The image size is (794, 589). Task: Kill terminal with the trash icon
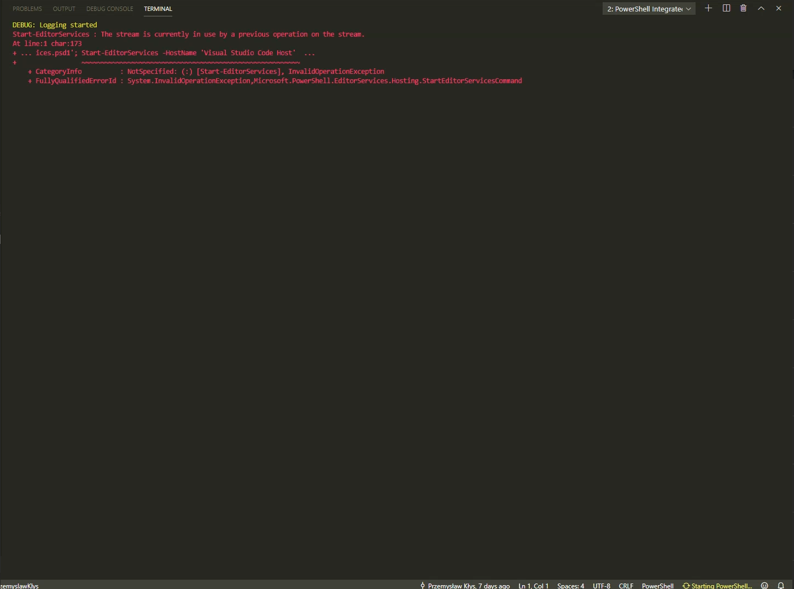[x=743, y=8]
